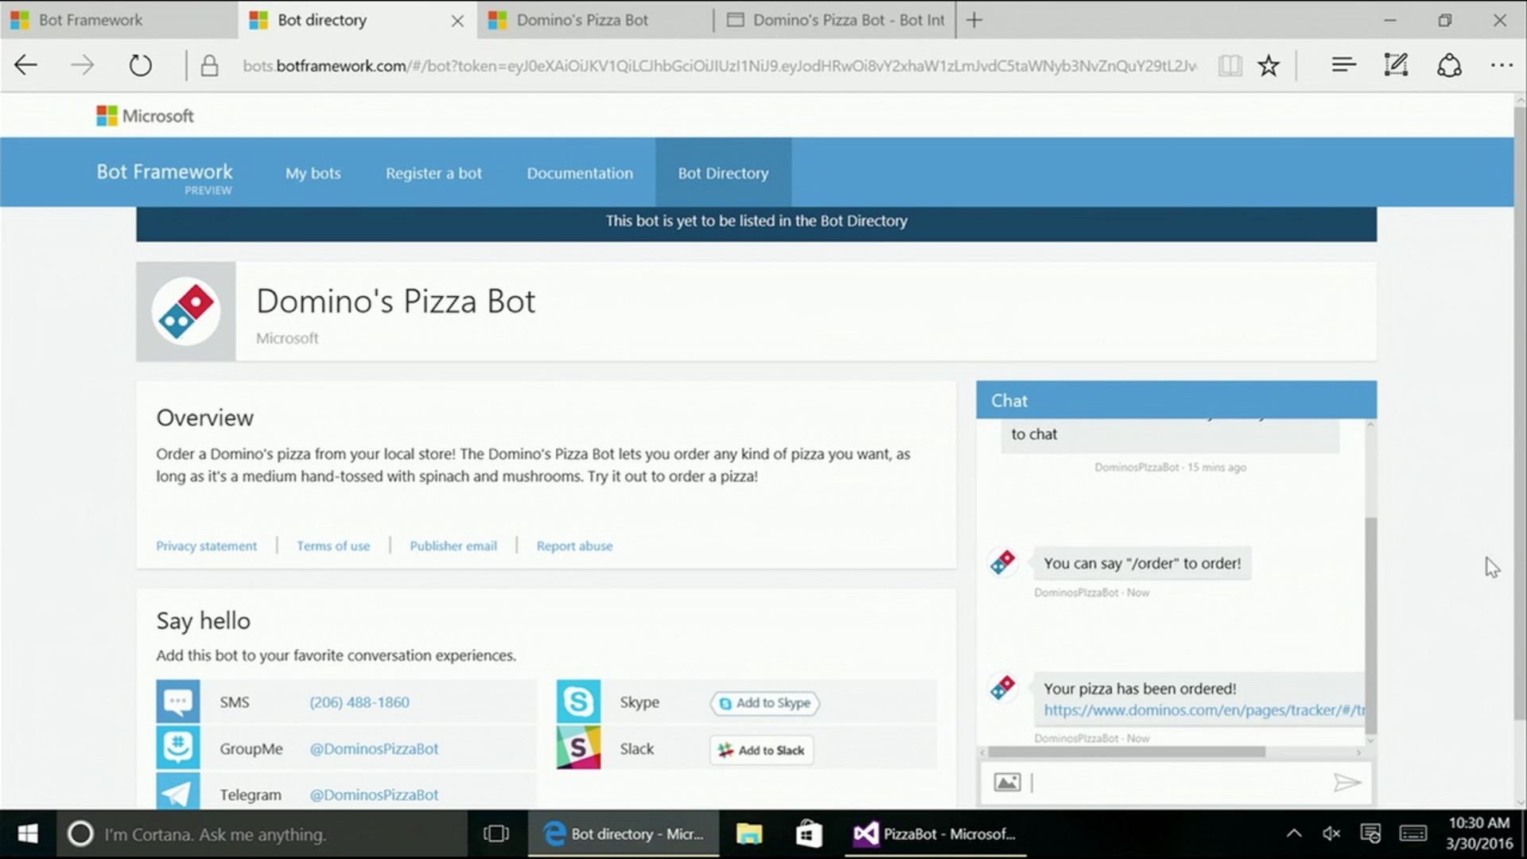
Task: Click the chat image upload icon
Action: point(1007,783)
